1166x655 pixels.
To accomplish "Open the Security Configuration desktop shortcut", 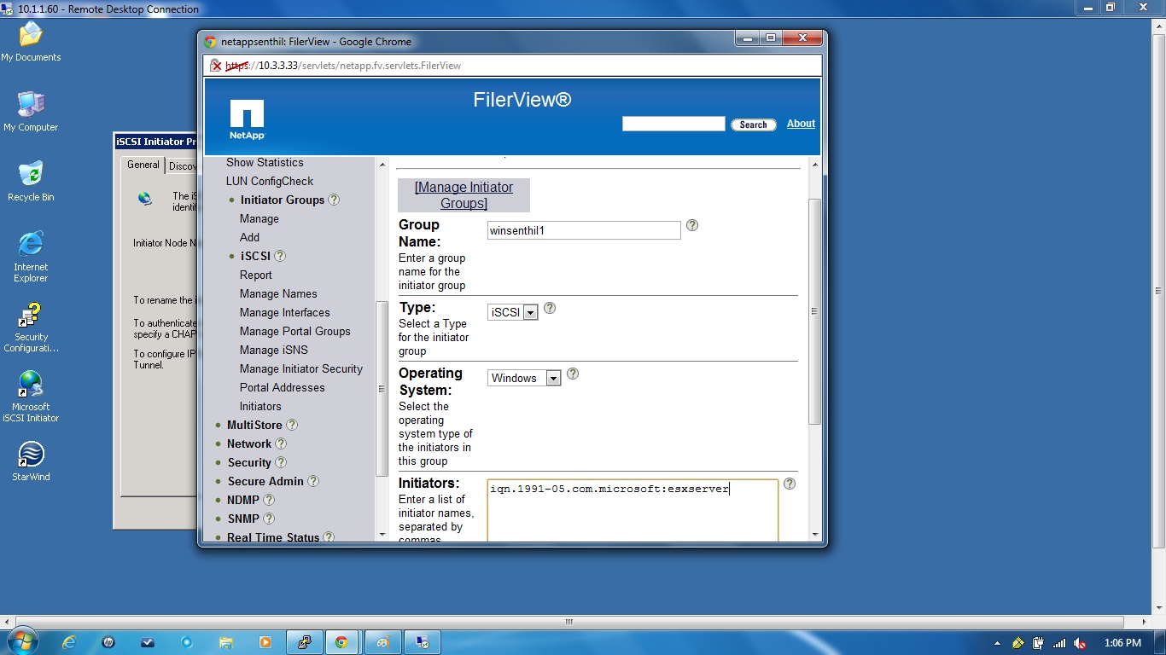I will pos(31,327).
